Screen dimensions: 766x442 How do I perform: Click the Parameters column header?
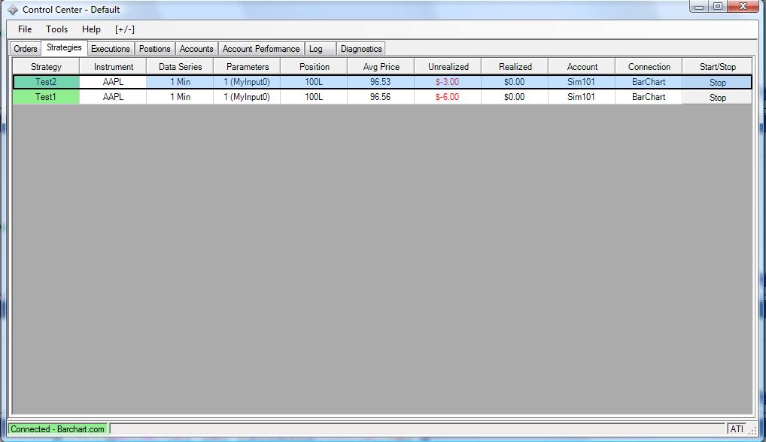247,67
